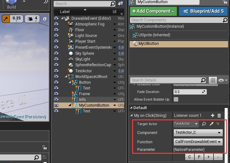Click the small plus button
Viewport: 230px width, 163px height.
point(208,157)
